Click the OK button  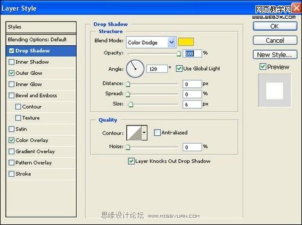[275, 26]
